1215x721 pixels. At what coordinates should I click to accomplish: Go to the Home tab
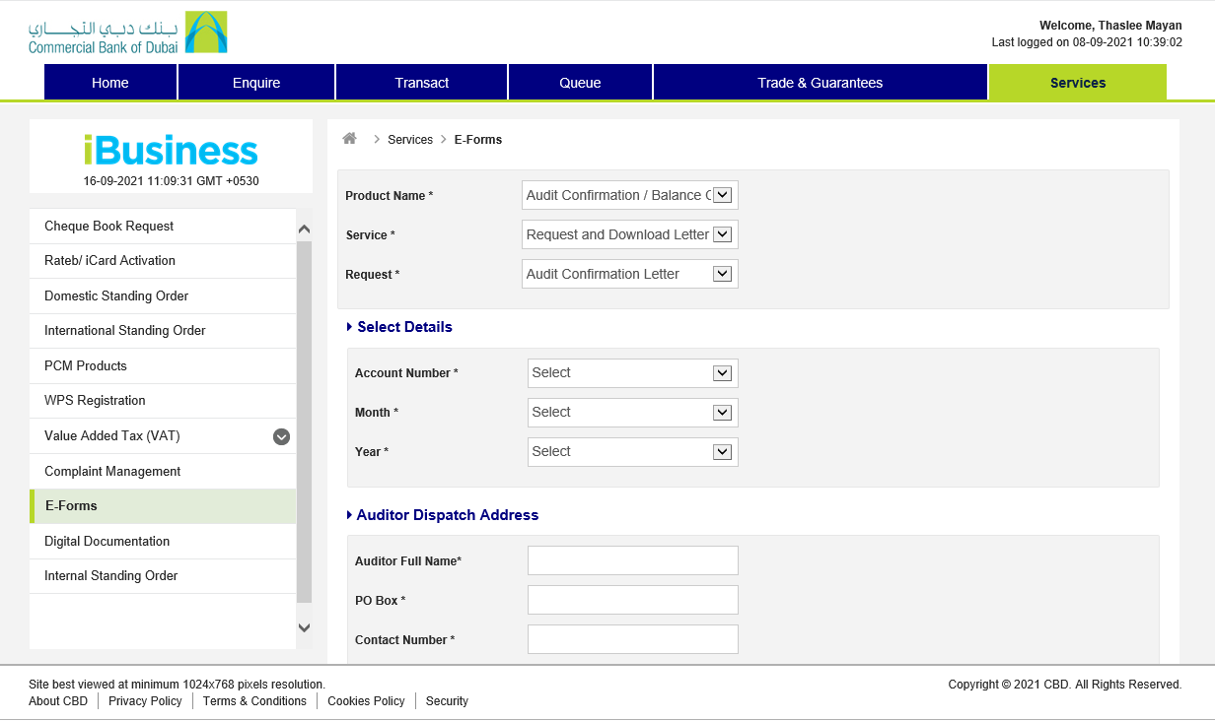point(110,83)
